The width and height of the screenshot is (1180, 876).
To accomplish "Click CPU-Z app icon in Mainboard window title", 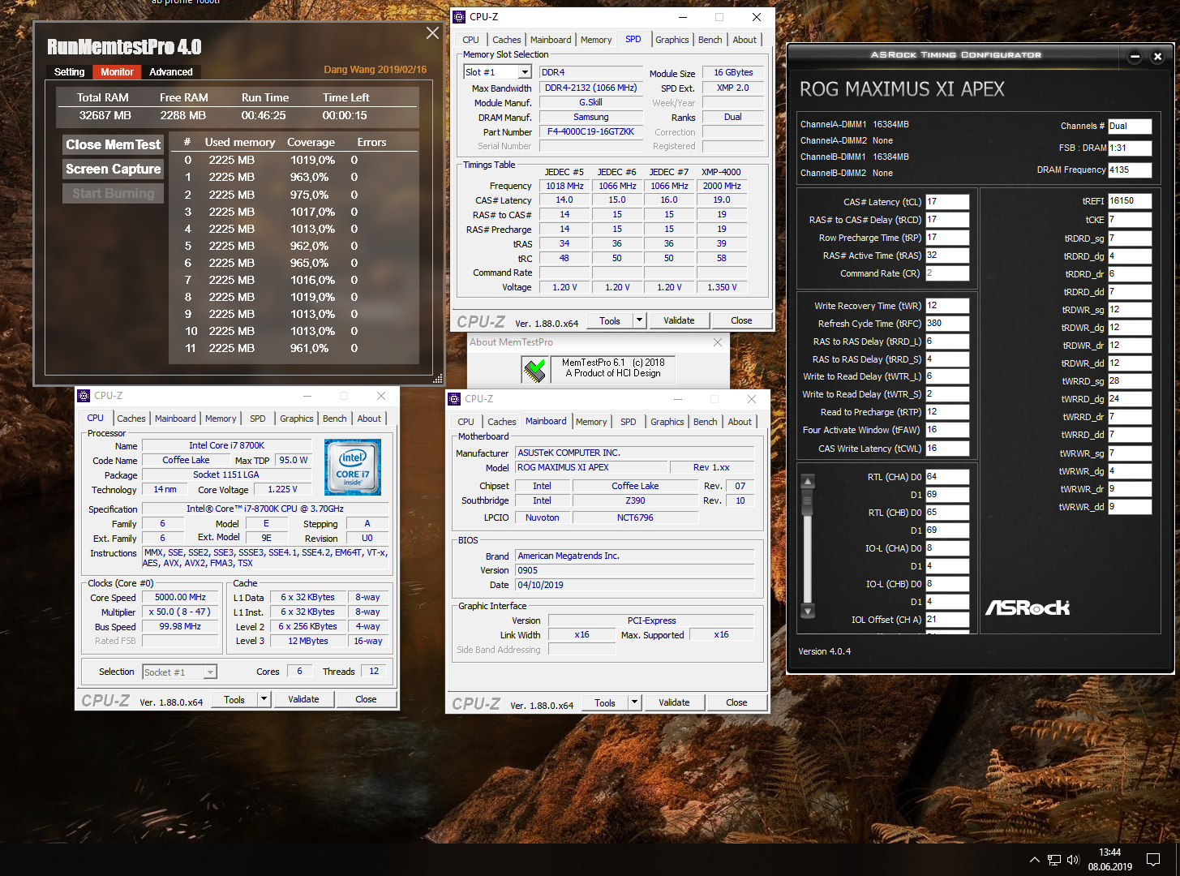I will point(454,399).
